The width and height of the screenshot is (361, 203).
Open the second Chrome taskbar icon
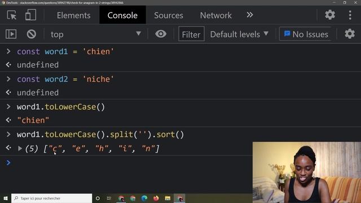point(133,198)
